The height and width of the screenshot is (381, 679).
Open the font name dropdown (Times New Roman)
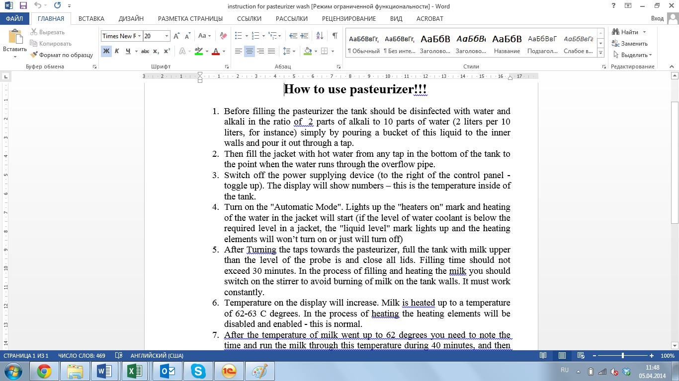[140, 36]
